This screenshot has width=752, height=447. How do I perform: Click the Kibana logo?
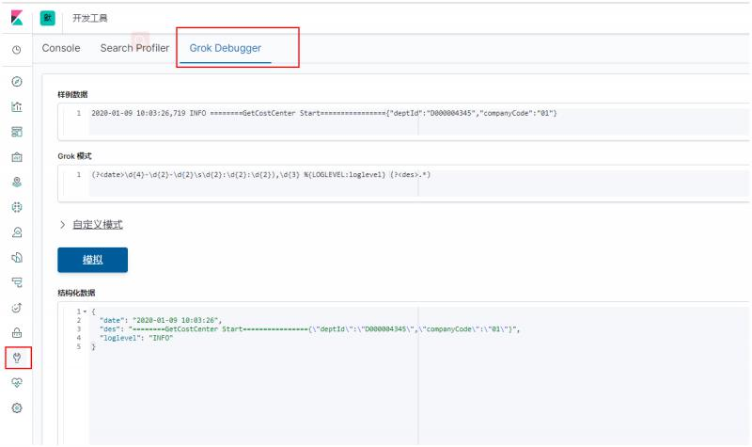[17, 18]
